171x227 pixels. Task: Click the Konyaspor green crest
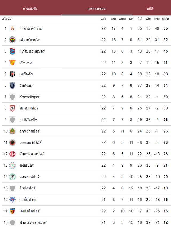[13, 177]
